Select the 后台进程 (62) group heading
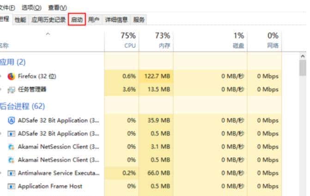The height and width of the screenshot is (196, 310). pos(22,106)
